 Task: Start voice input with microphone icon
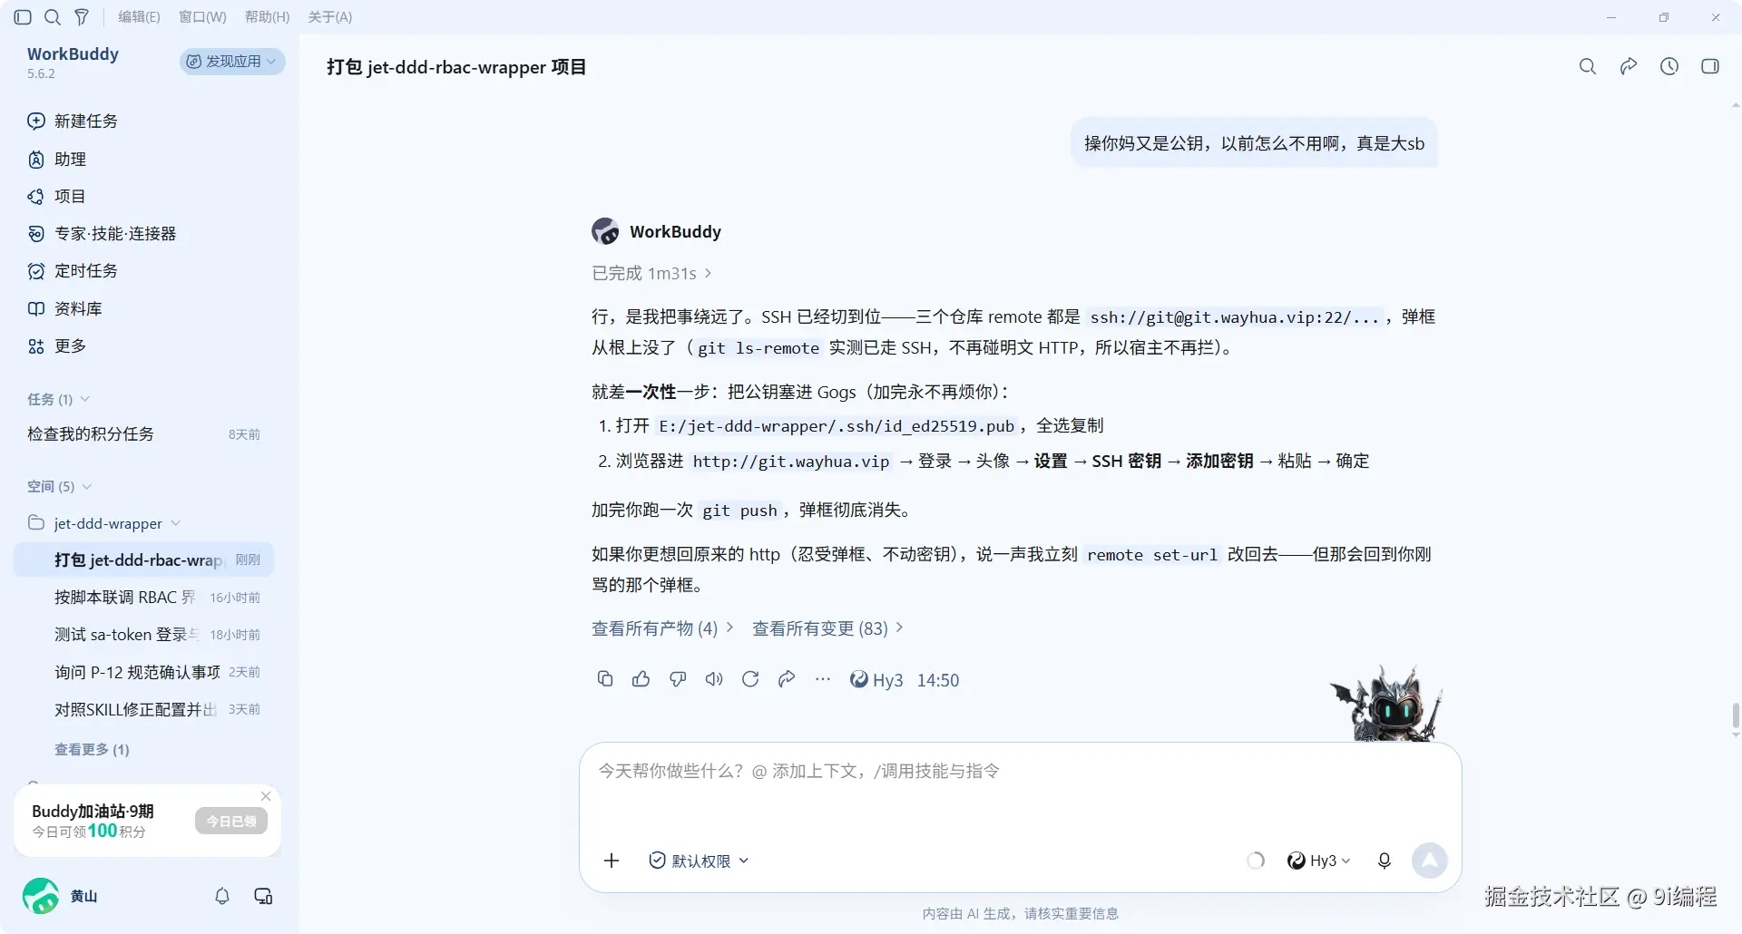(1385, 861)
